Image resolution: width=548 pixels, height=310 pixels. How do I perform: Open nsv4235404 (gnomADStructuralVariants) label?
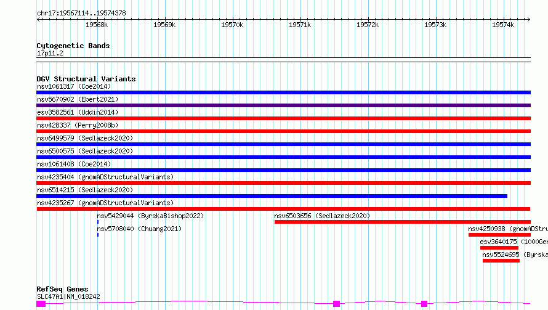(105, 177)
